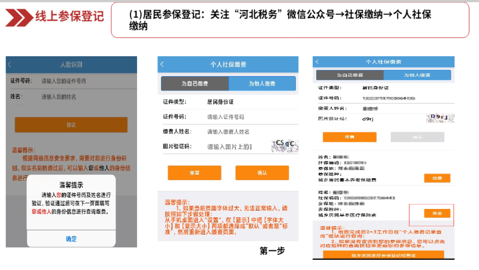Click into 缴费人姓名 field in middle form
The image size is (479, 270).
[x=245, y=132]
